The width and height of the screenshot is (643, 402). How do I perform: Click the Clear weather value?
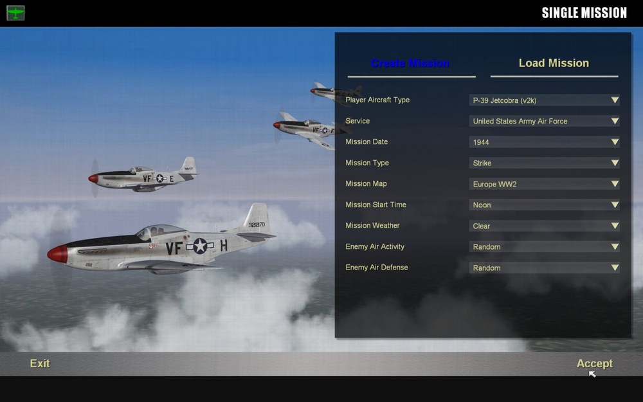(482, 226)
